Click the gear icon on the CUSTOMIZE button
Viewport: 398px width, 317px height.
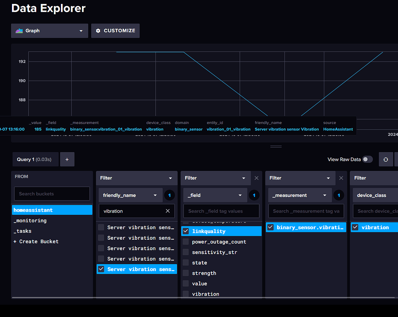tap(98, 31)
